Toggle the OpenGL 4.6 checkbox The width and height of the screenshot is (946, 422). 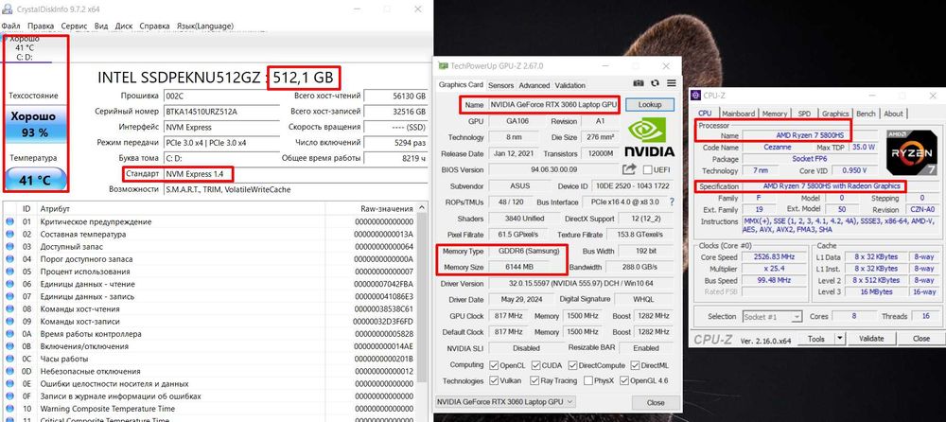[x=624, y=381]
